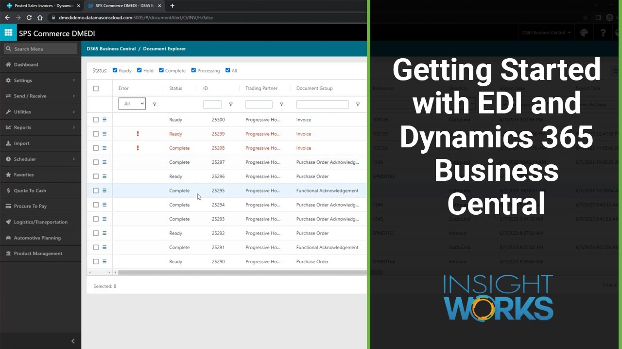Open row menu icon for document 25295
Screen dimensions: 622x349
tap(104, 190)
